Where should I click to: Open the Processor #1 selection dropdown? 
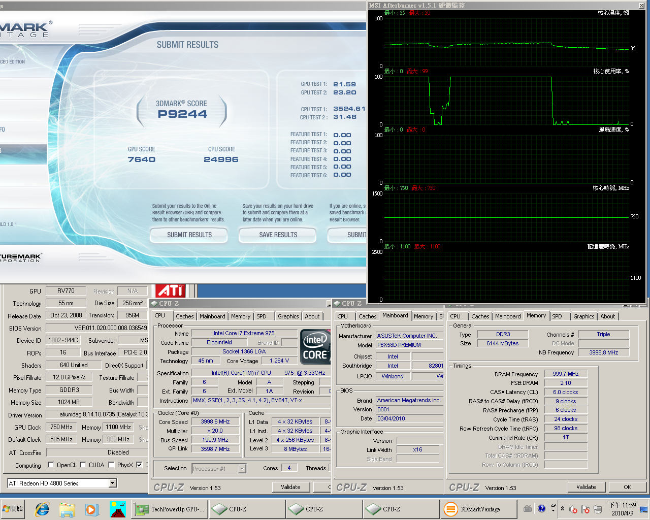(x=242, y=469)
